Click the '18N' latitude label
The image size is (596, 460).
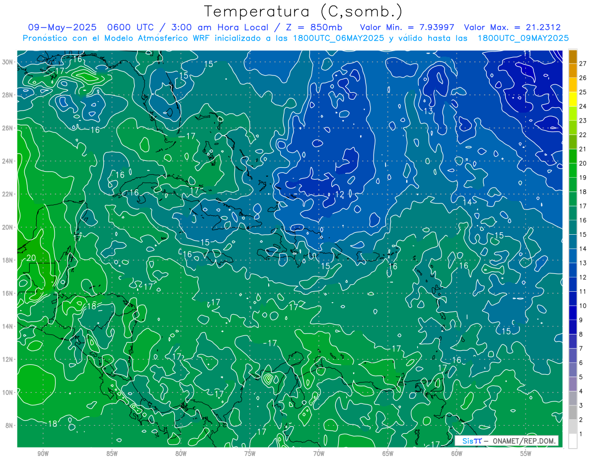[x=8, y=260]
